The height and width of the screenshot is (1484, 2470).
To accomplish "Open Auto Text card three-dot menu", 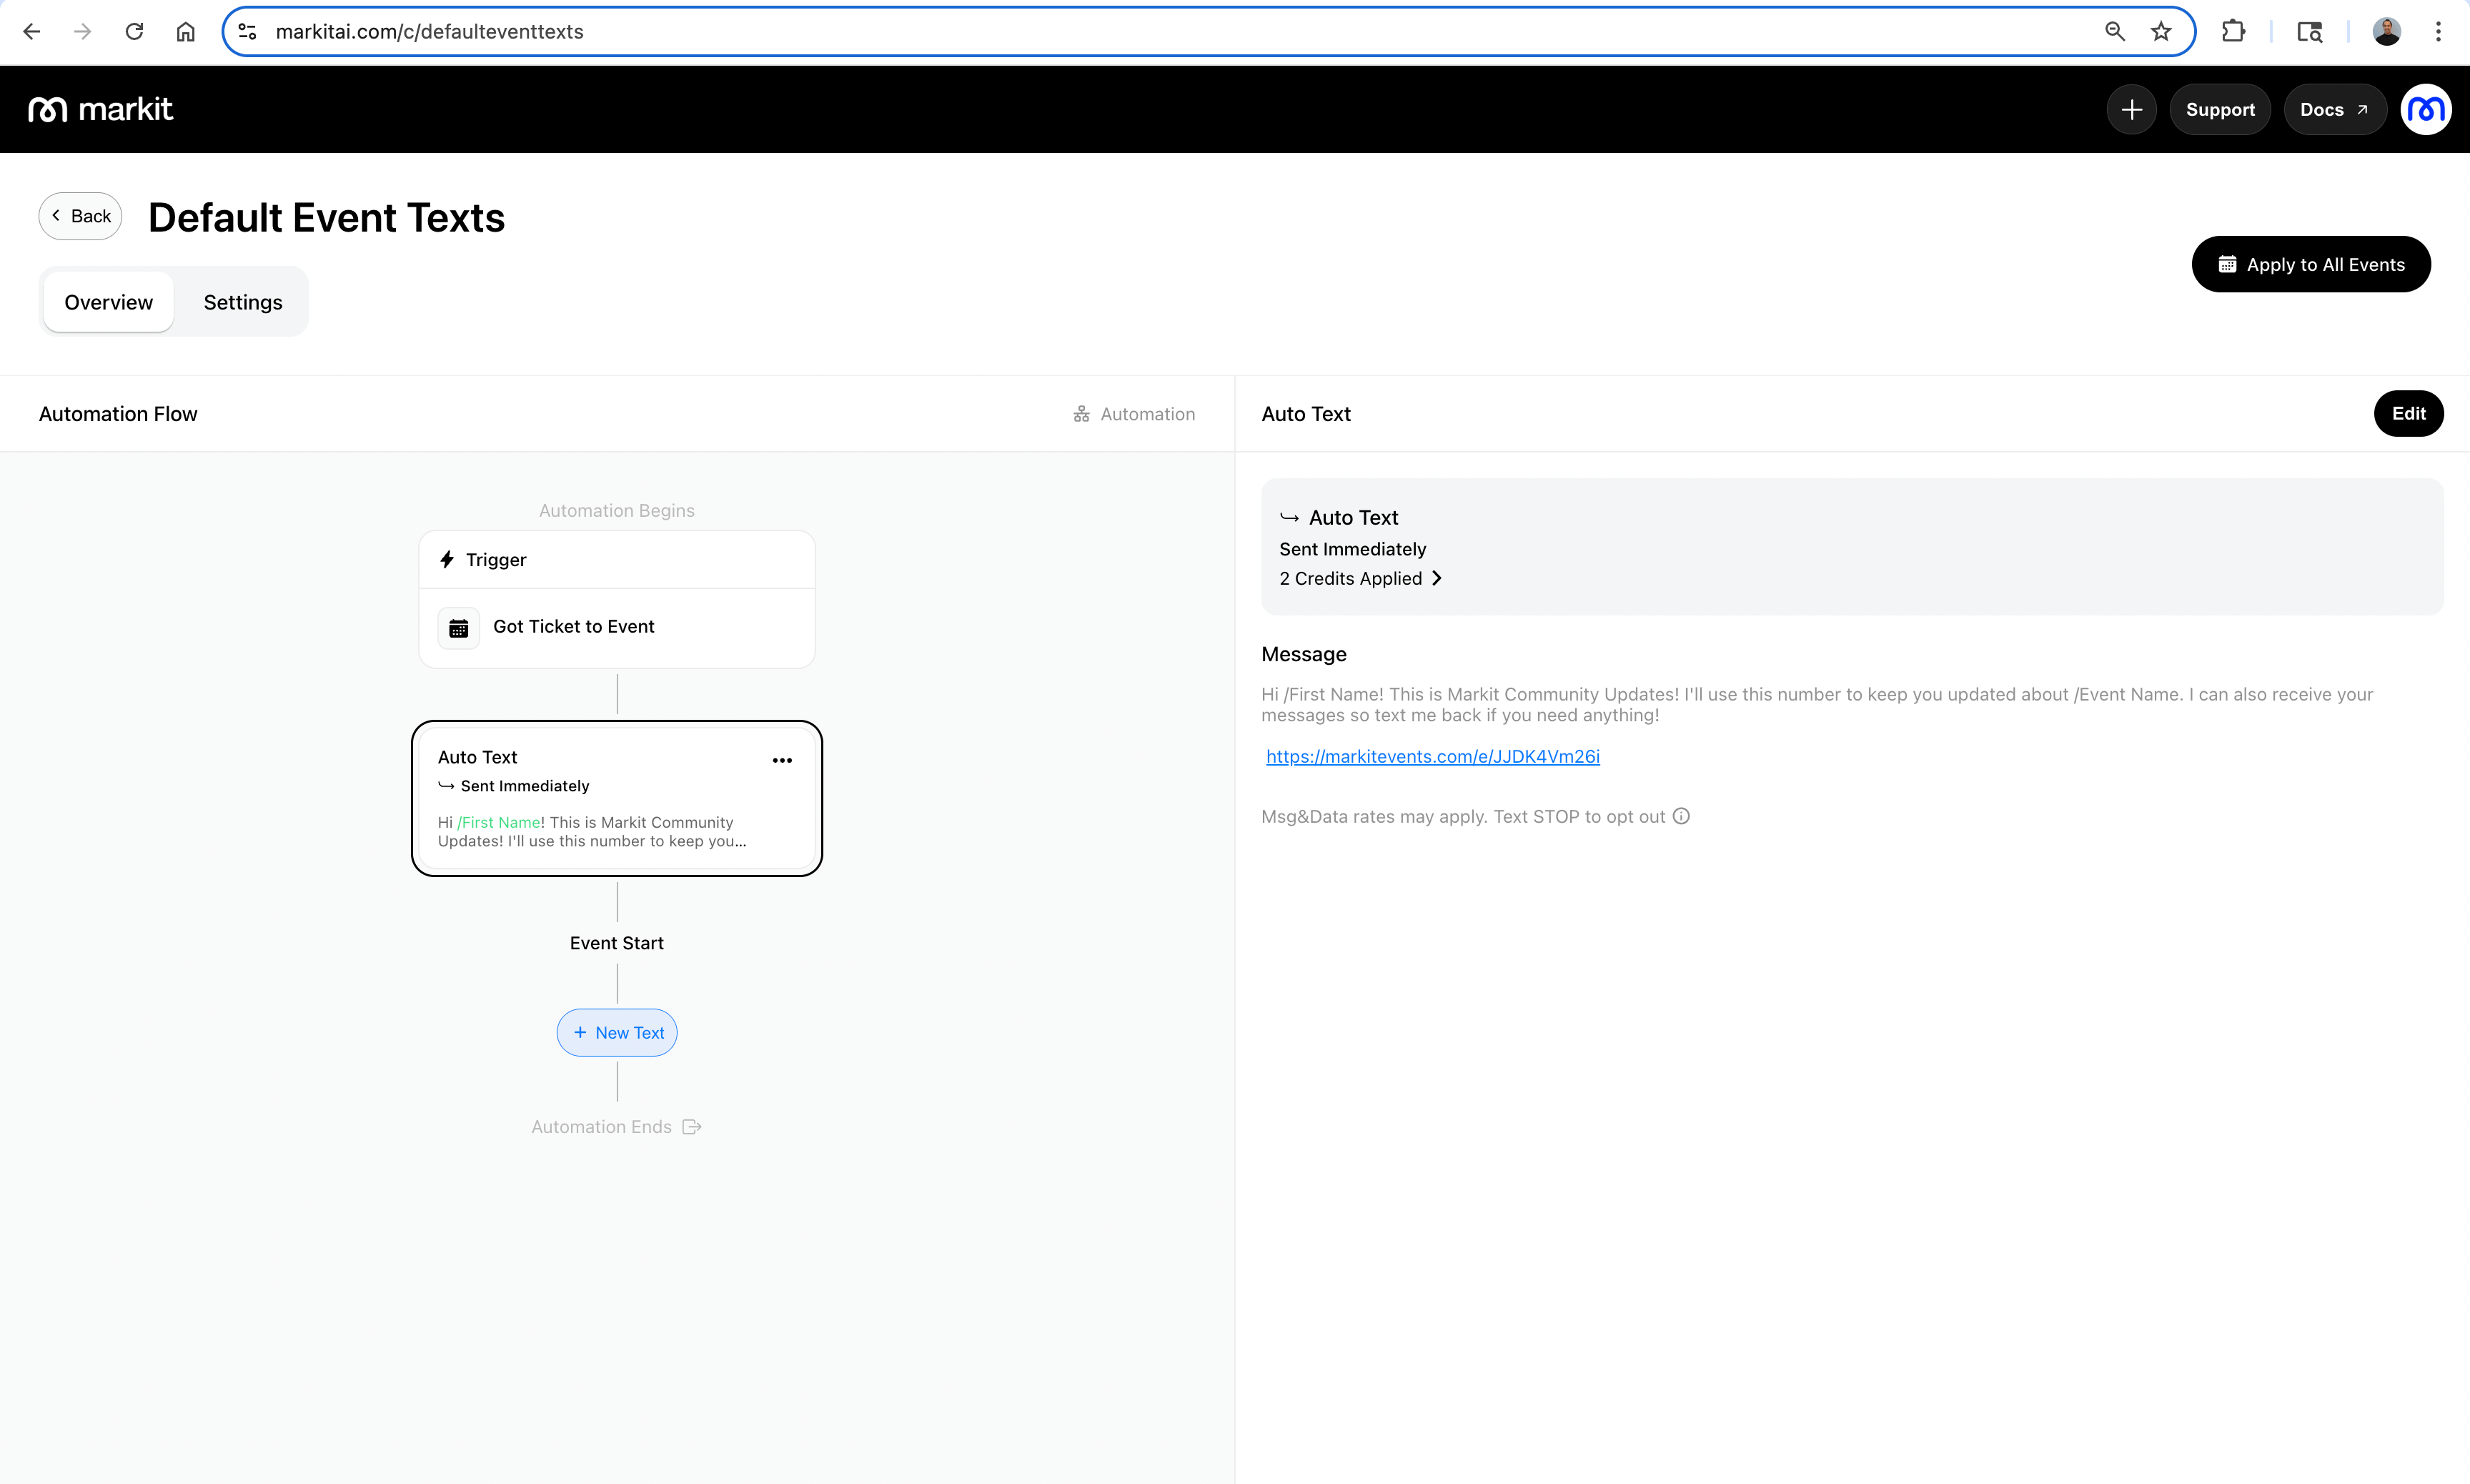I will (783, 760).
